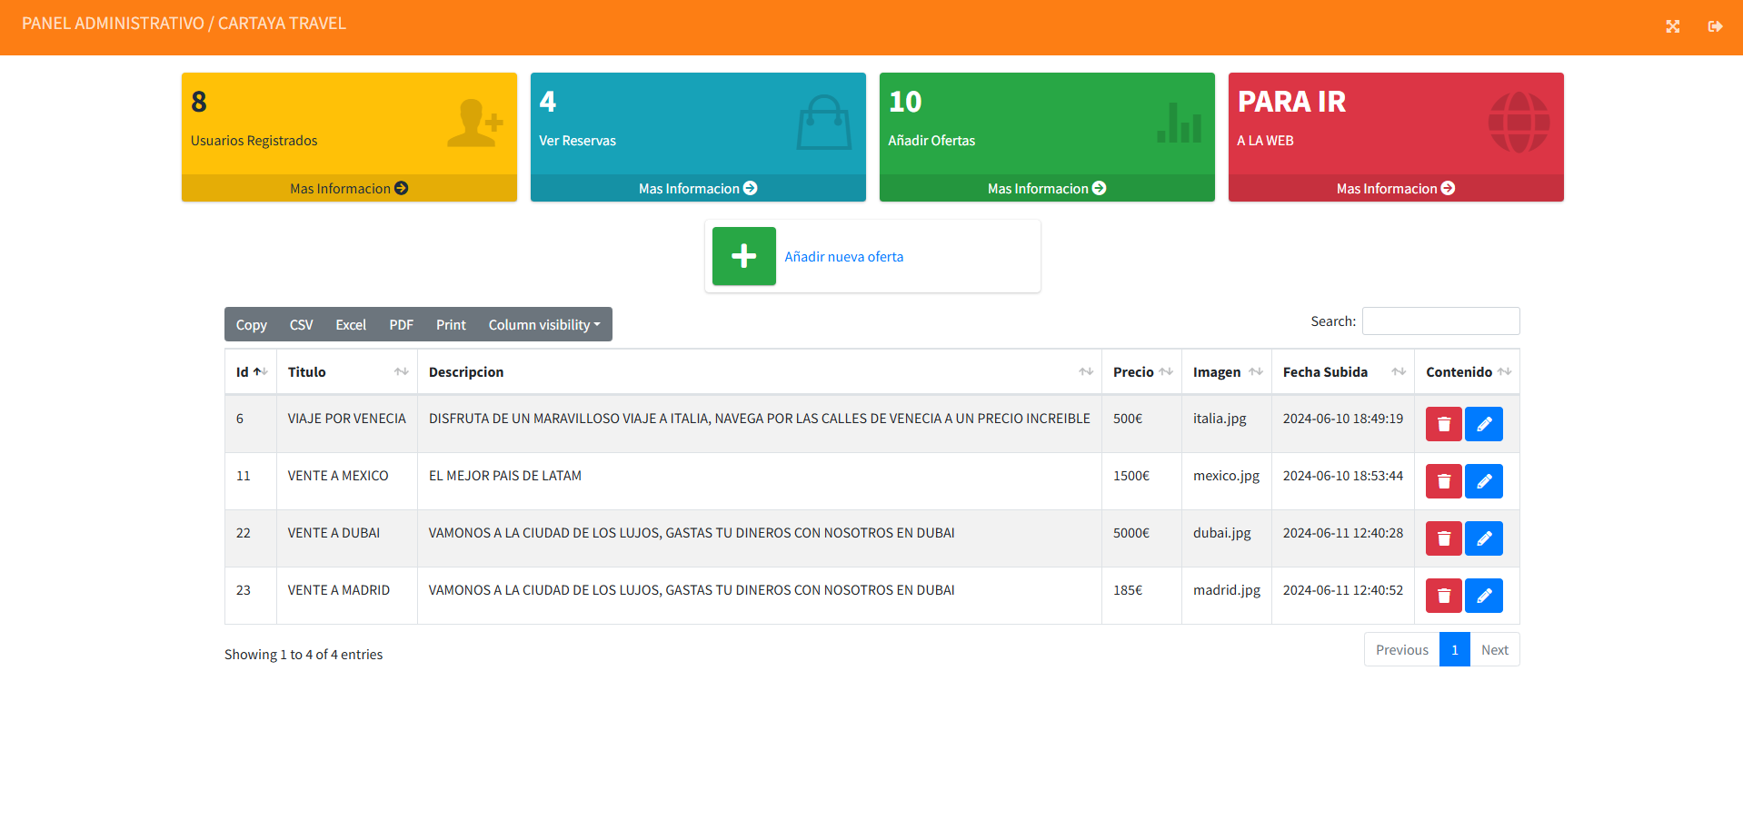Viewport: 1743px width, 819px height.
Task: Go to the Next page
Action: [1494, 650]
